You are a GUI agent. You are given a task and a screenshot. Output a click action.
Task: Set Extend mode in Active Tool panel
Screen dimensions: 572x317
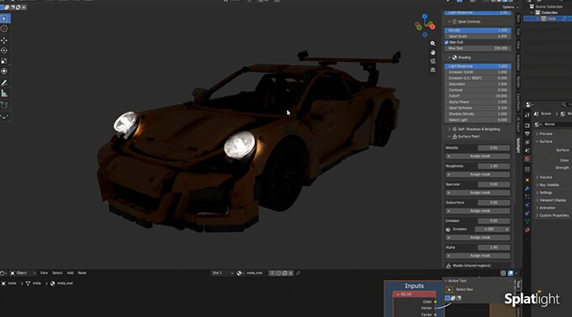tap(453, 298)
